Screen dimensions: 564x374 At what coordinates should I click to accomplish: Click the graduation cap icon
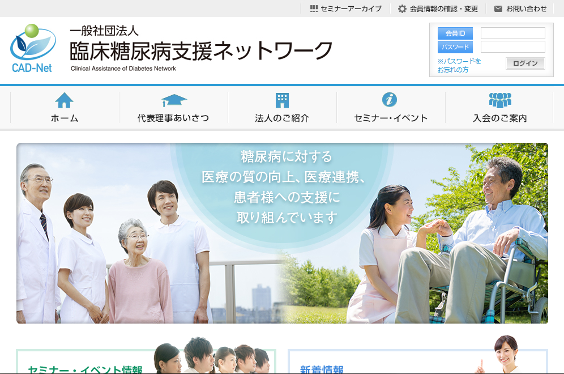pyautogui.click(x=173, y=100)
